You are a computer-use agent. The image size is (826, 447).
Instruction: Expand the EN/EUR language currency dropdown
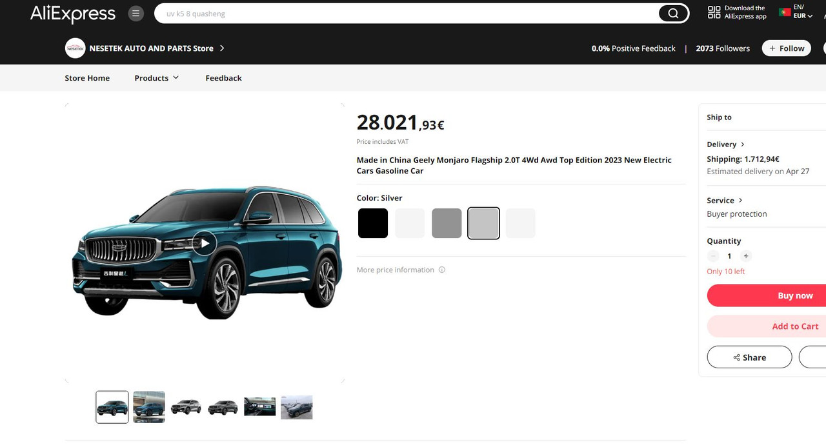pos(803,12)
